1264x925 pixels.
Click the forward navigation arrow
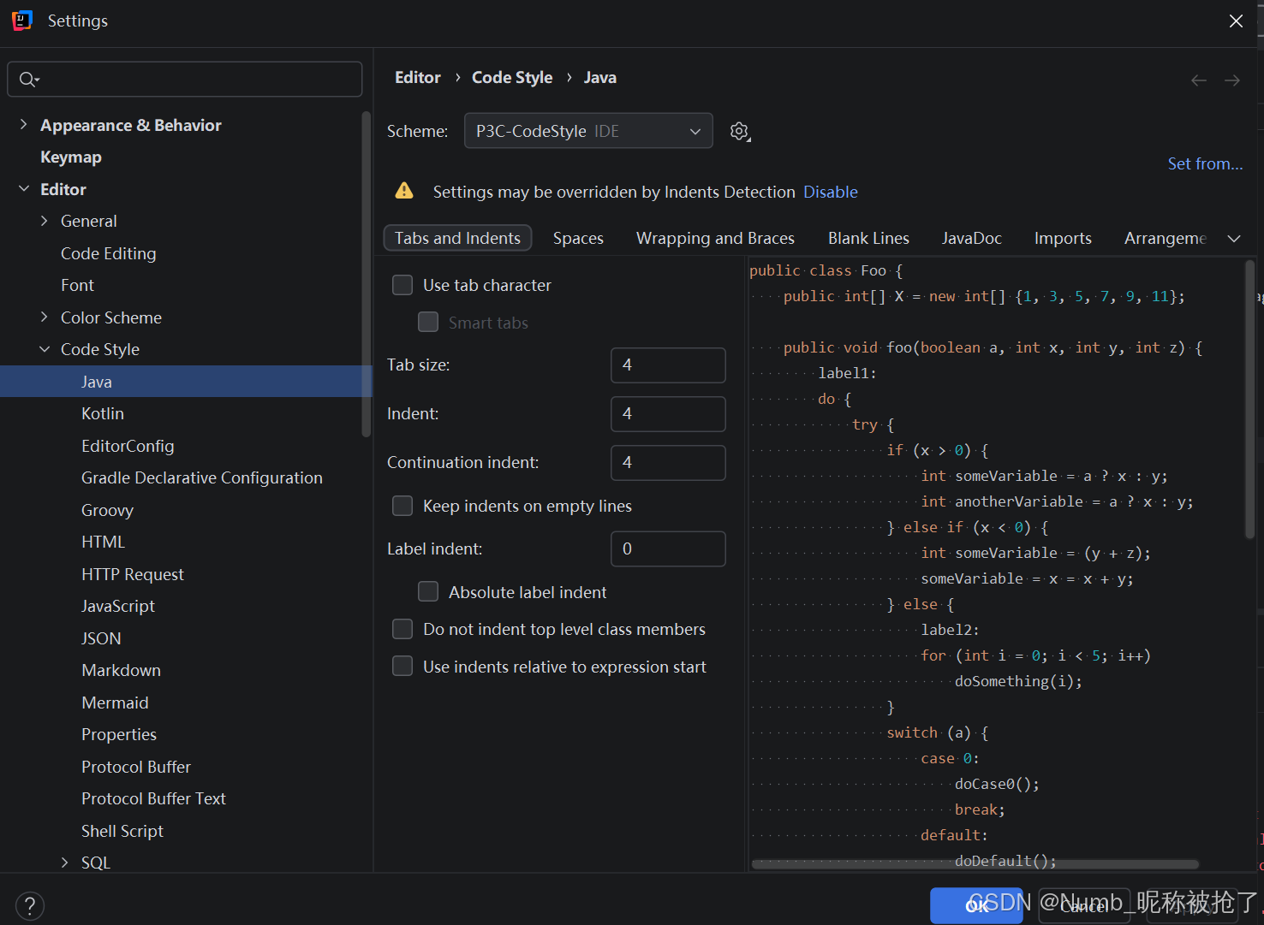[1232, 80]
